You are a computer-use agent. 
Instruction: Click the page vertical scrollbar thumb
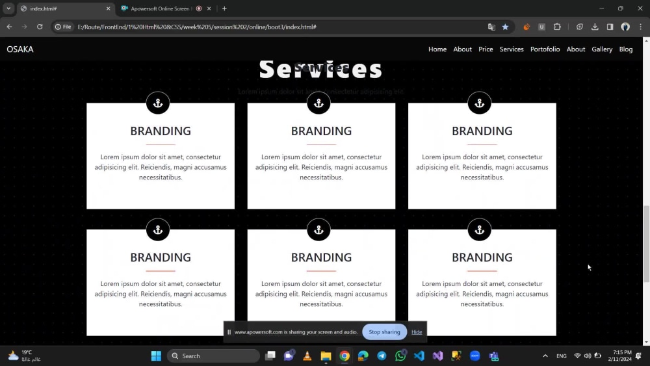pyautogui.click(x=646, y=244)
